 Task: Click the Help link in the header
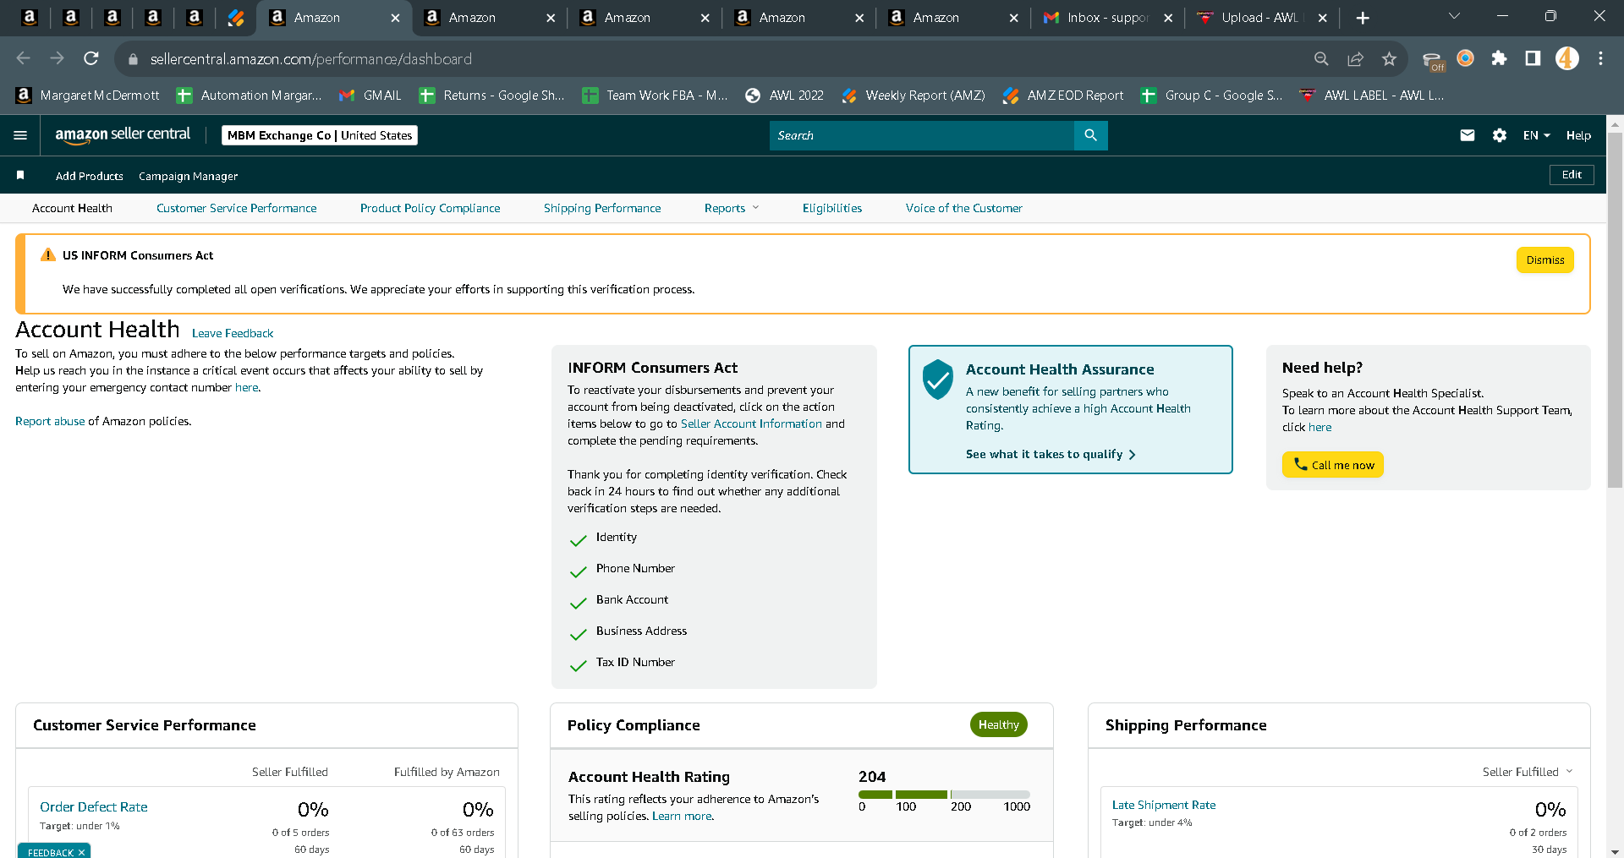(1578, 135)
